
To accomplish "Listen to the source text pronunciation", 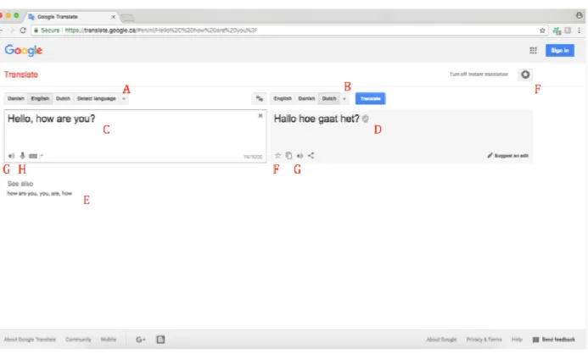I will 11,156.
